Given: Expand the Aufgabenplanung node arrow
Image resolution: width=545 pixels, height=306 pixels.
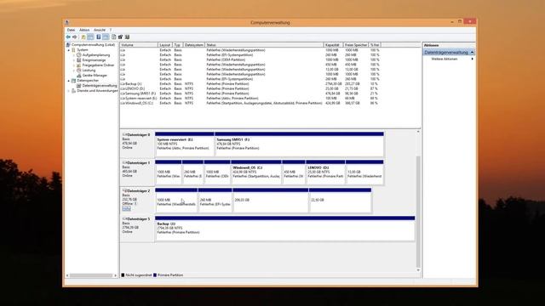Looking at the screenshot, I should point(74,54).
